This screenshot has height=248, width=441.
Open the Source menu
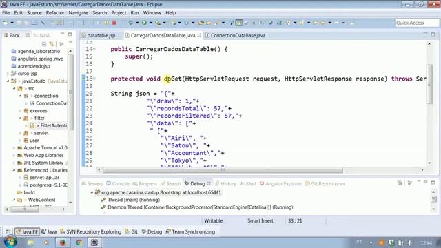(x=34, y=13)
